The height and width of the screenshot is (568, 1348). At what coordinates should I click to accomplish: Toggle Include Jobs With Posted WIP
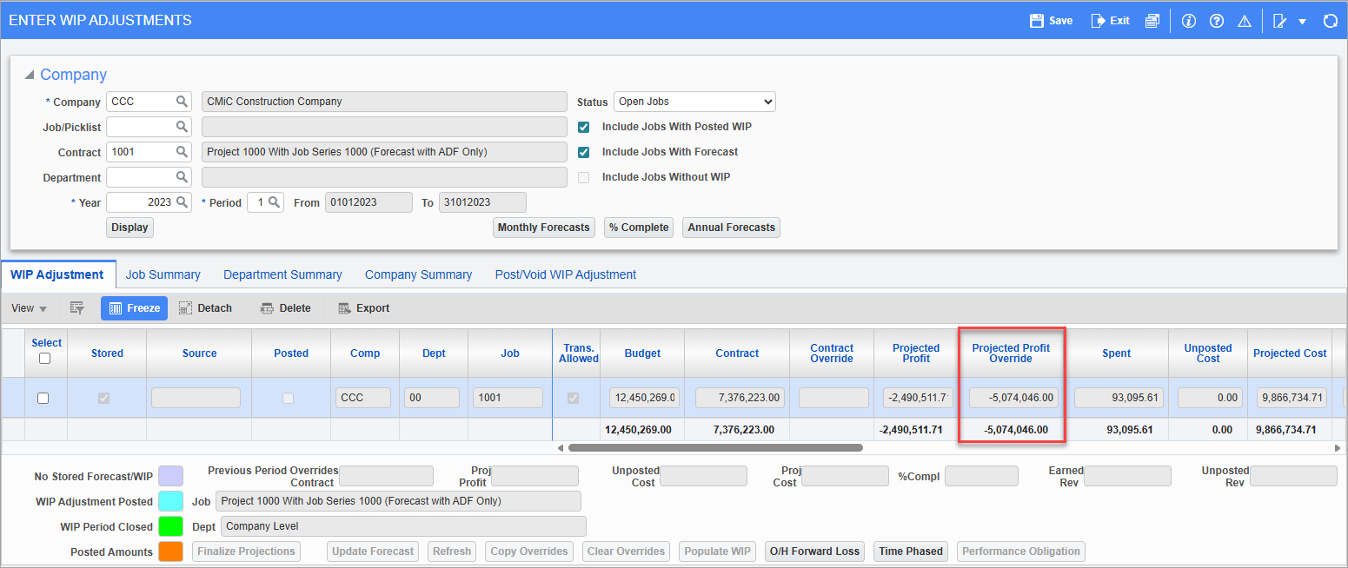[x=584, y=127]
